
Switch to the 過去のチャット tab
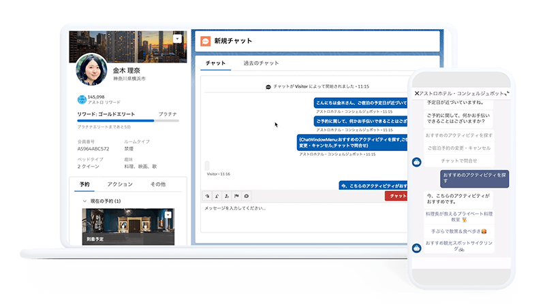point(261,63)
